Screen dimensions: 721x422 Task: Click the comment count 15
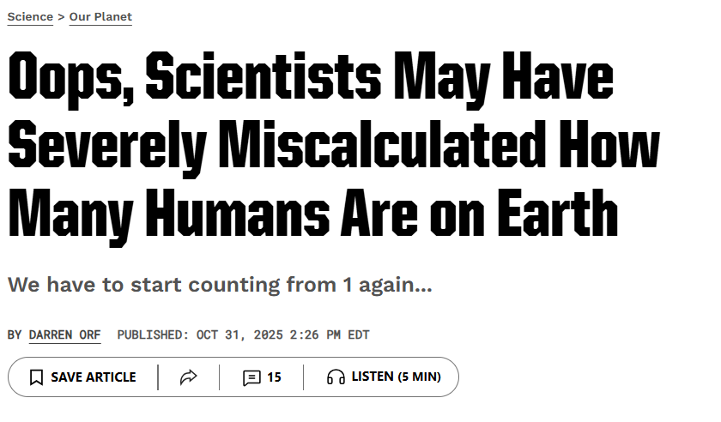(x=274, y=377)
